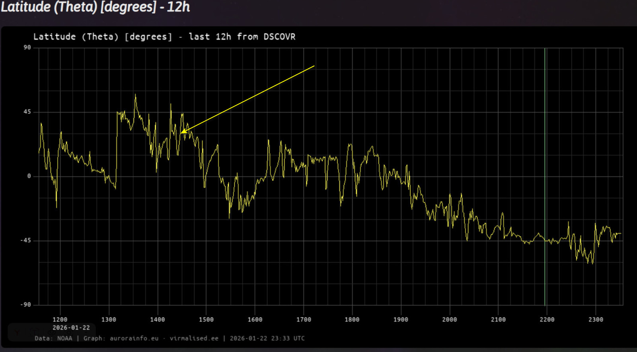The height and width of the screenshot is (352, 637).
Task: Select the 1800 time label on x-axis
Action: click(352, 319)
